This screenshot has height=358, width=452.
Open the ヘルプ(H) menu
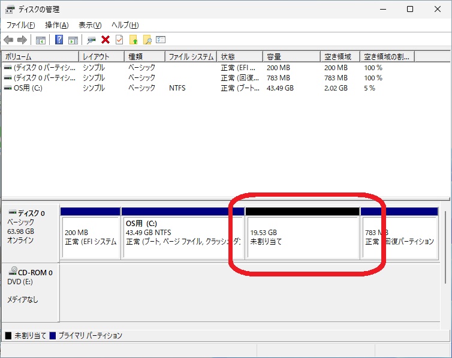pos(125,25)
